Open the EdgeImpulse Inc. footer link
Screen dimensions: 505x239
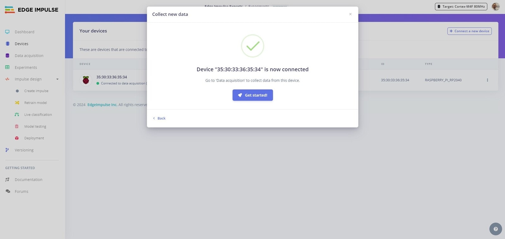tap(102, 105)
